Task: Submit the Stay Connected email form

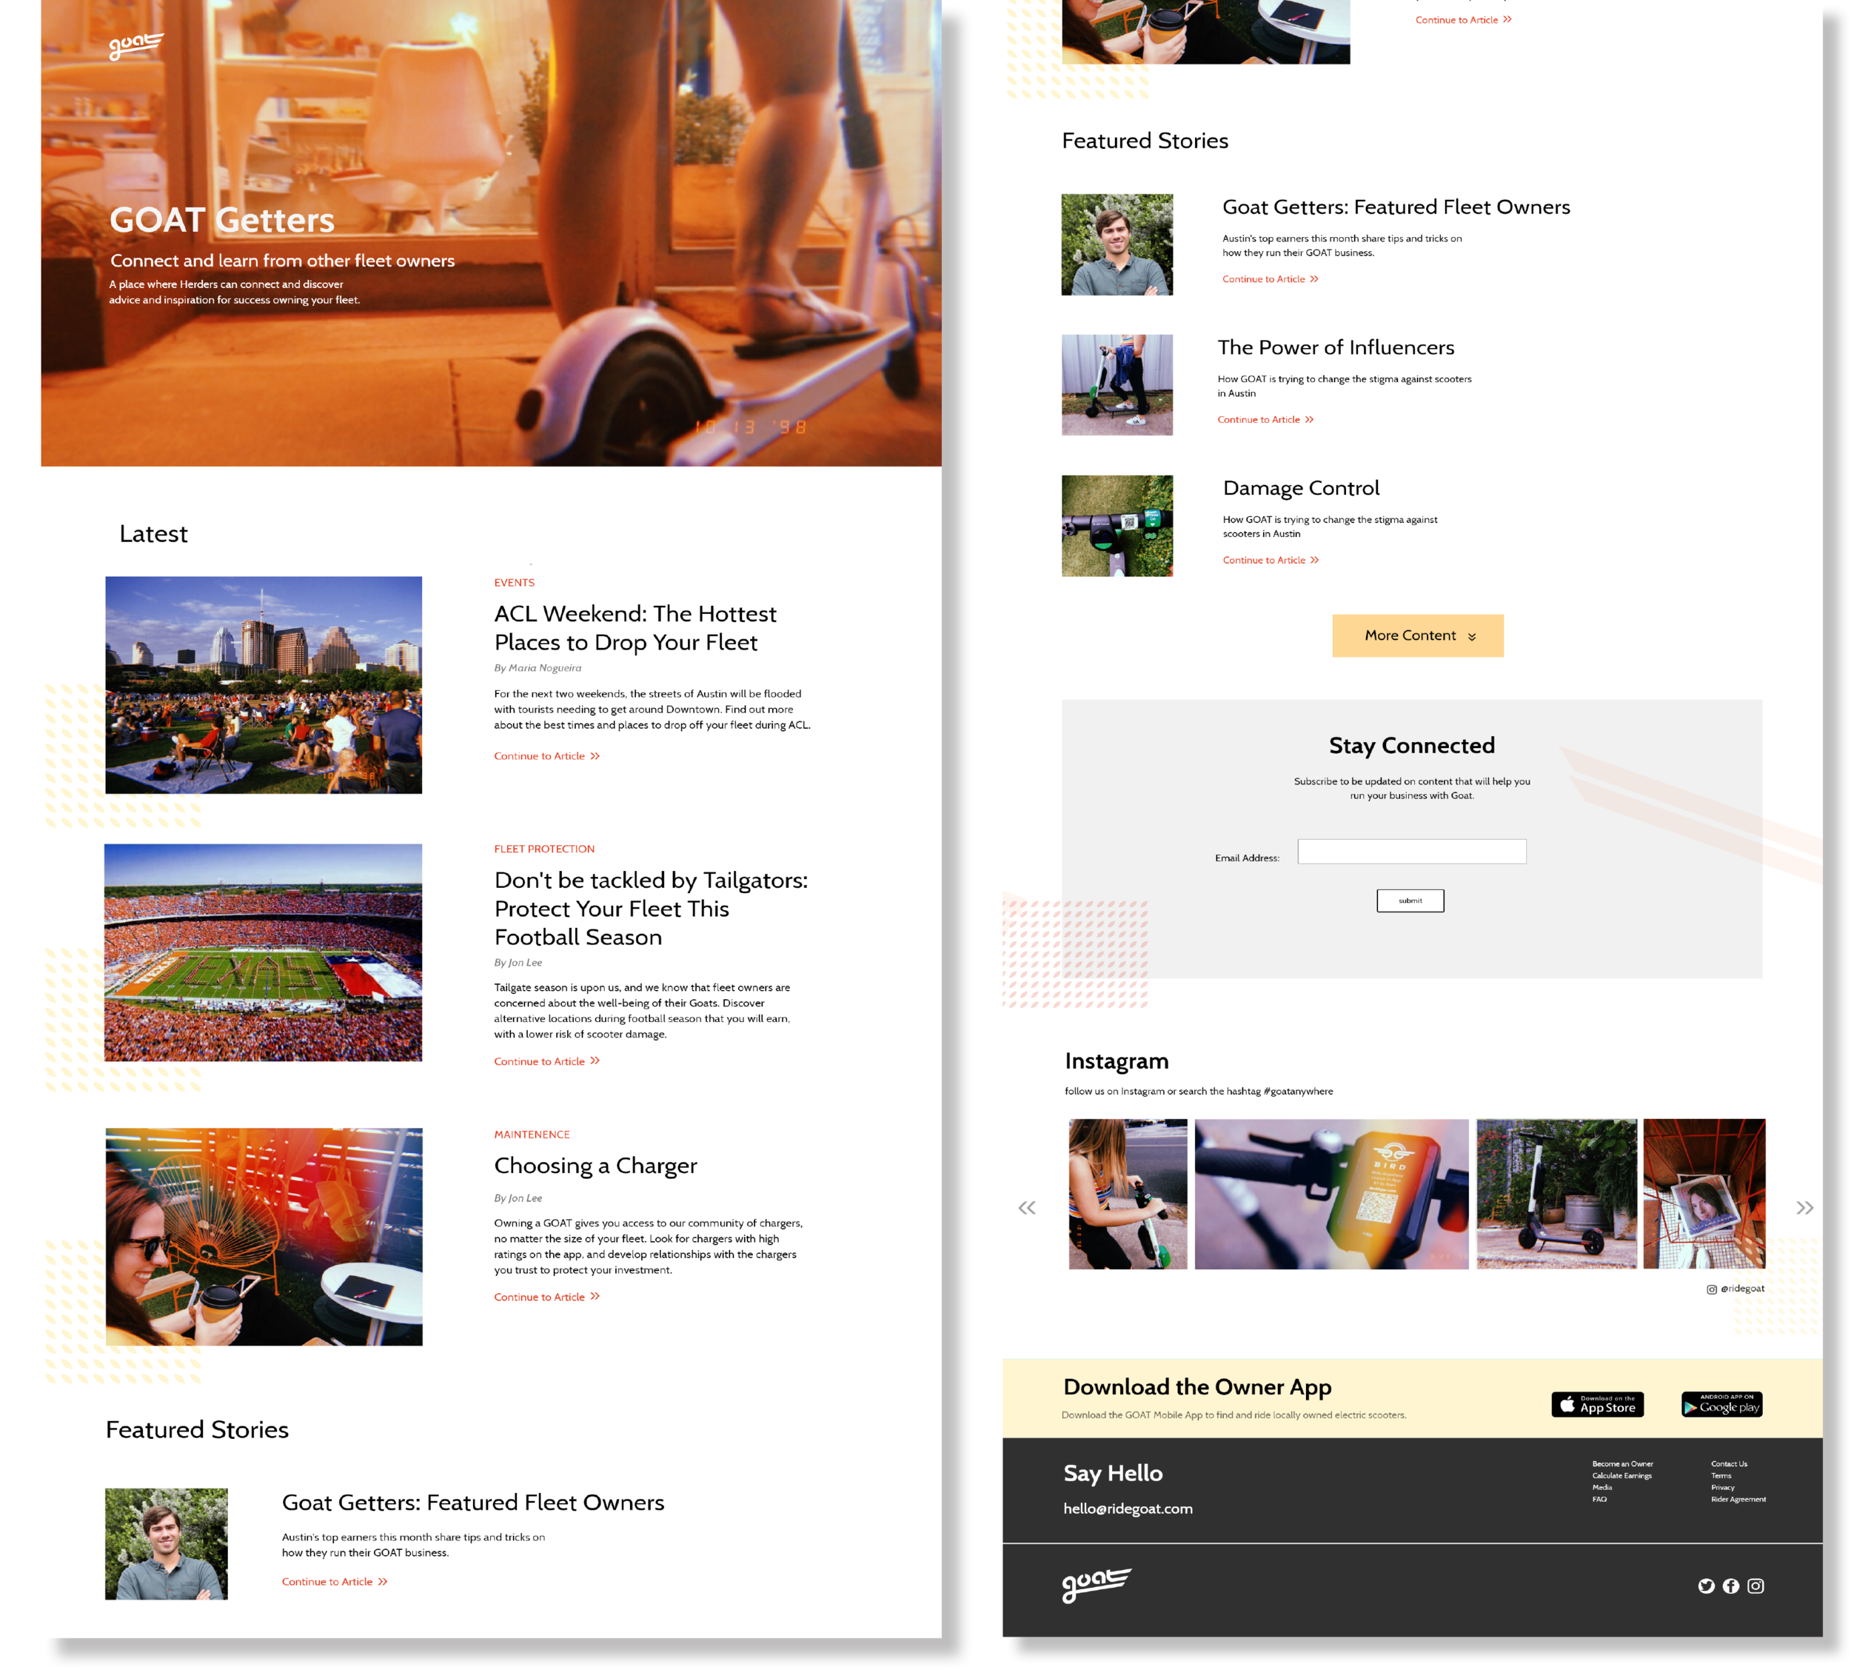Action: point(1410,900)
